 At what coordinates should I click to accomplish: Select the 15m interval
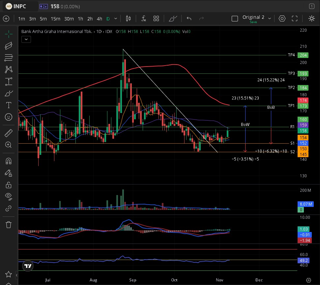pyautogui.click(x=55, y=19)
